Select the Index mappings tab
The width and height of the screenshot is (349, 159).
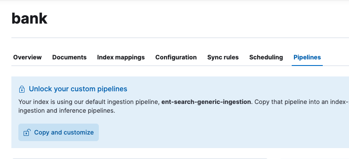(121, 57)
